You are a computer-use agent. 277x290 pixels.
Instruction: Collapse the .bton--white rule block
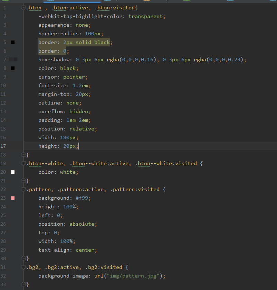click(x=23, y=163)
